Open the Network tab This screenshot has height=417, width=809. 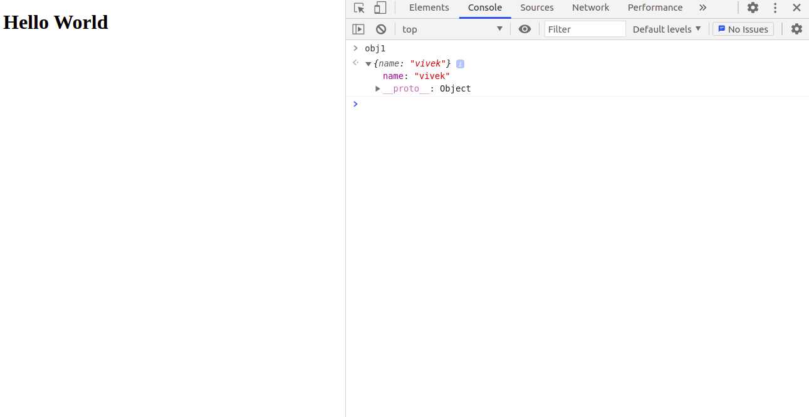(590, 8)
